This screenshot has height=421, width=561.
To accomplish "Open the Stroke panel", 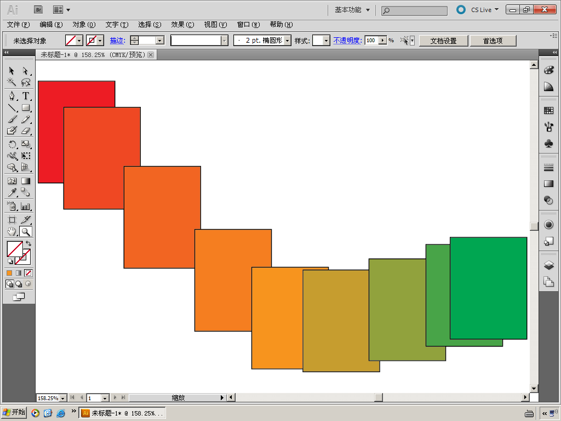I will [548, 167].
